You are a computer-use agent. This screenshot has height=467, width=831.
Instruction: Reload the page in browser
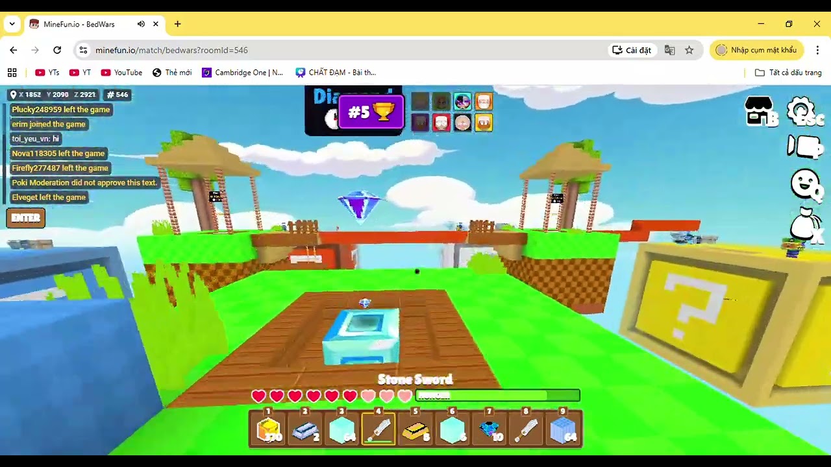[x=57, y=50]
